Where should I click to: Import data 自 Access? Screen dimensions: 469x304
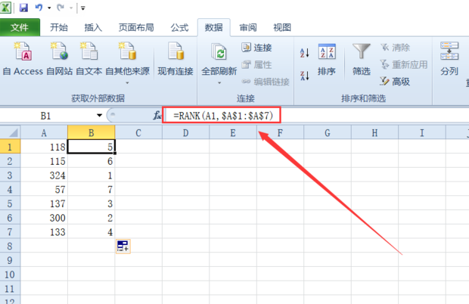(23, 59)
